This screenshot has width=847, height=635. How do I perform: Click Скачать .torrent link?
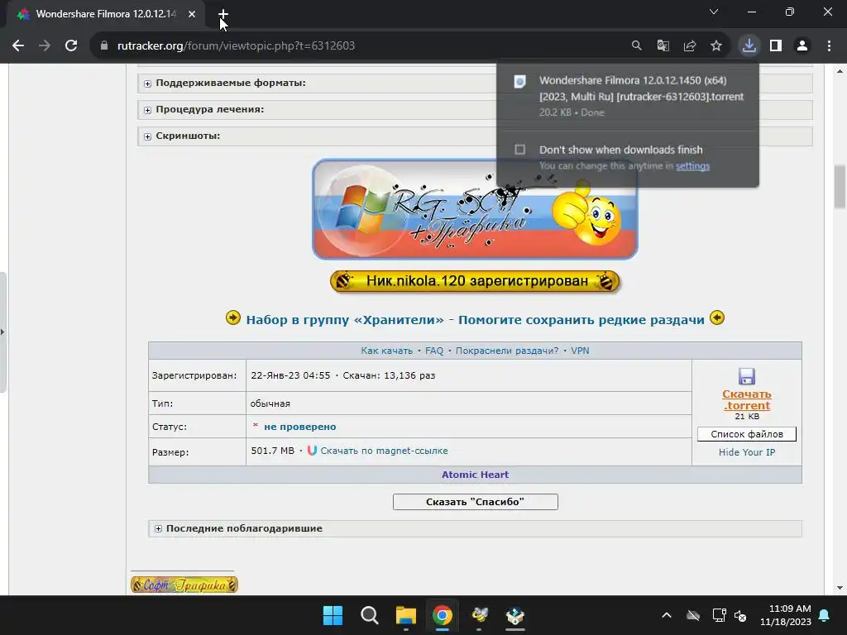pyautogui.click(x=747, y=399)
